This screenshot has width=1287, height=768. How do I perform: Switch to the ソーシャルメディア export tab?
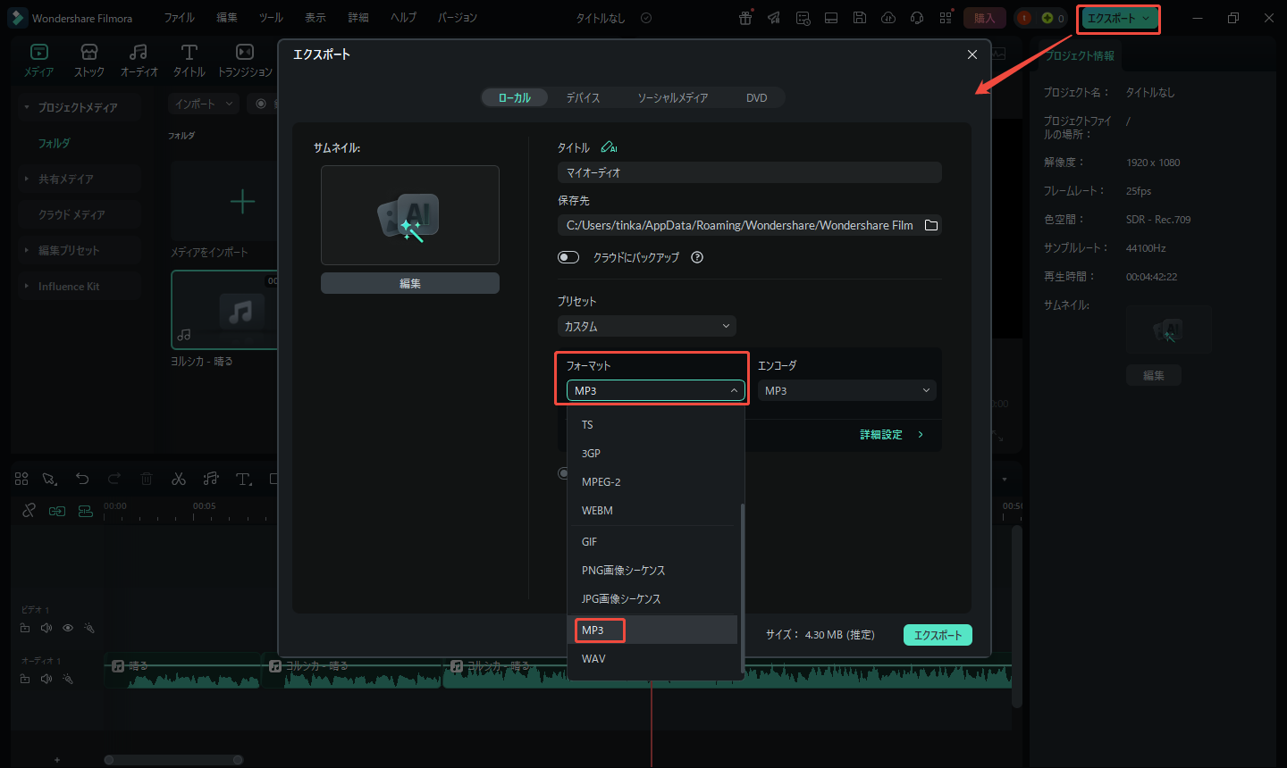[x=672, y=97]
